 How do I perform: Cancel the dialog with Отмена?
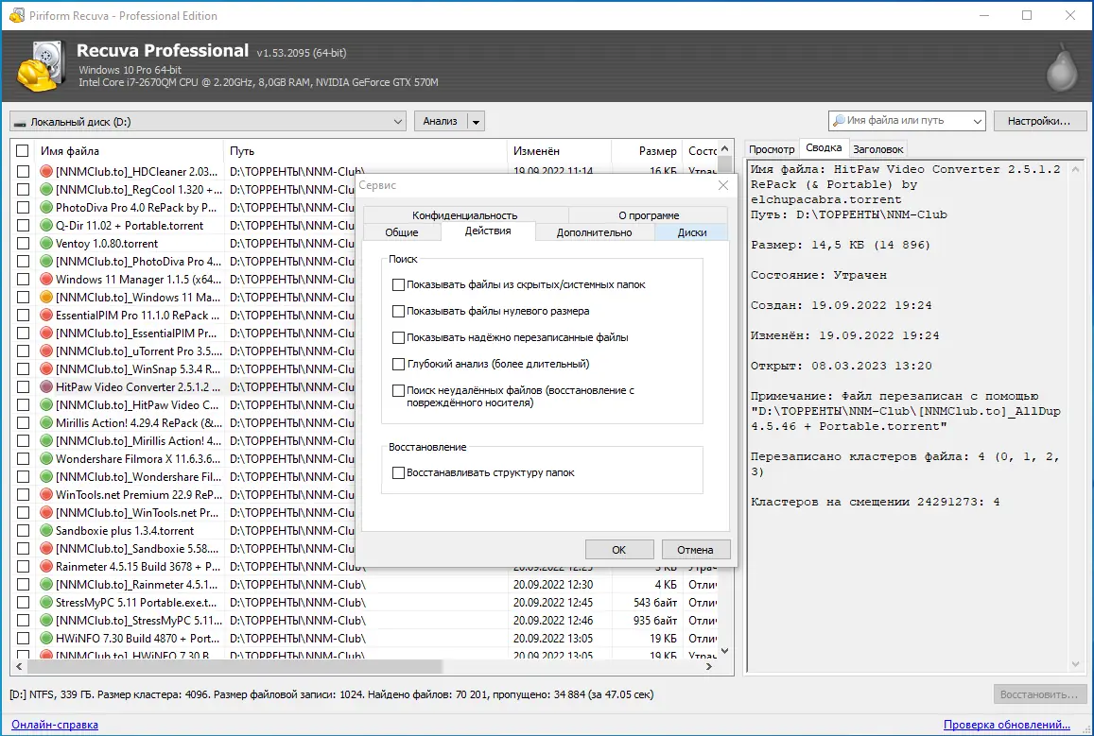(x=695, y=549)
